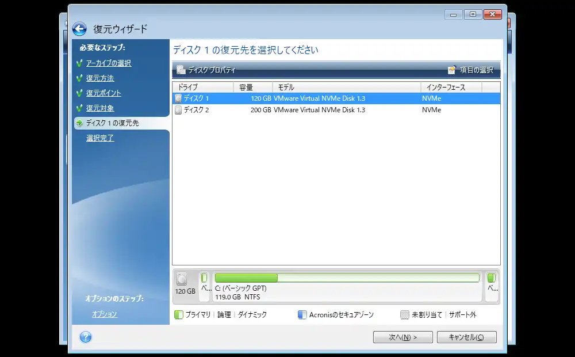Click the column selection toolbar button
The image size is (575, 357).
[470, 70]
